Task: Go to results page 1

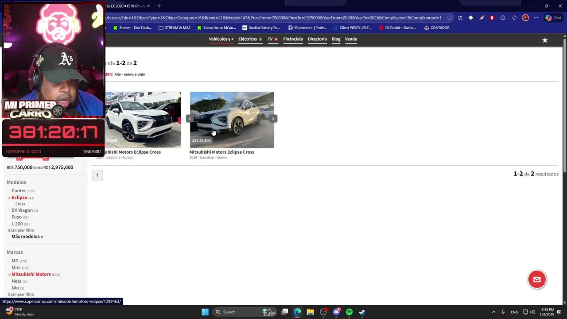Action: (97, 175)
